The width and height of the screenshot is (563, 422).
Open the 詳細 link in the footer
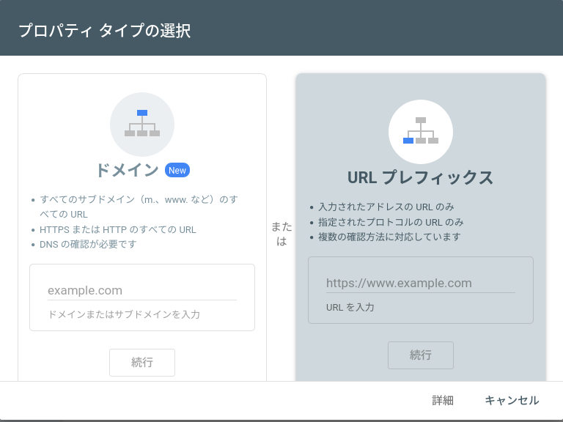(x=443, y=400)
